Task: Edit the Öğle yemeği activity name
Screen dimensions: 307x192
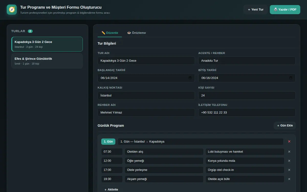Action: tap(164, 161)
